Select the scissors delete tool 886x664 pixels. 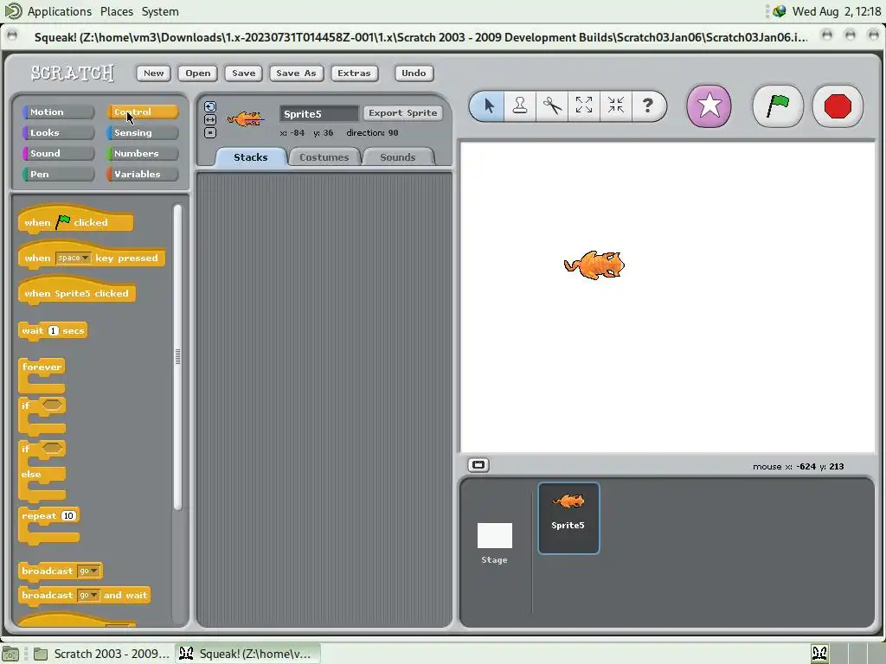552,105
